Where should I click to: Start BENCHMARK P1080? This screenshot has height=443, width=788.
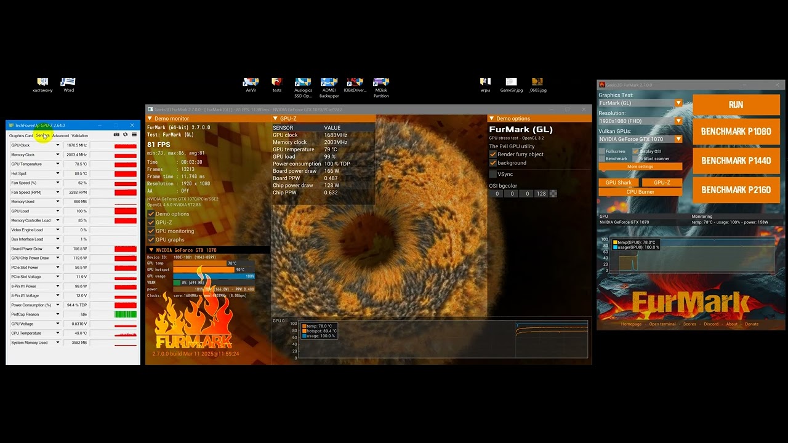tap(736, 132)
